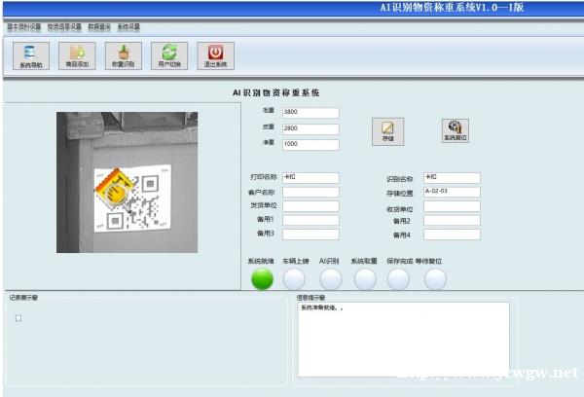Expand the 数据查询 menu
This screenshot has width=584, height=397.
99,26
